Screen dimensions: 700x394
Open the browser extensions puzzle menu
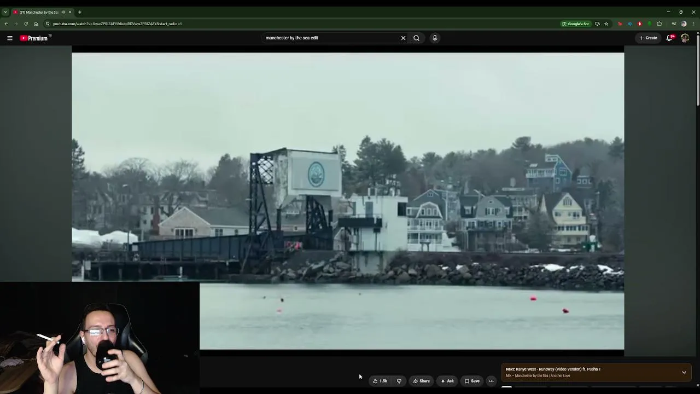(660, 24)
